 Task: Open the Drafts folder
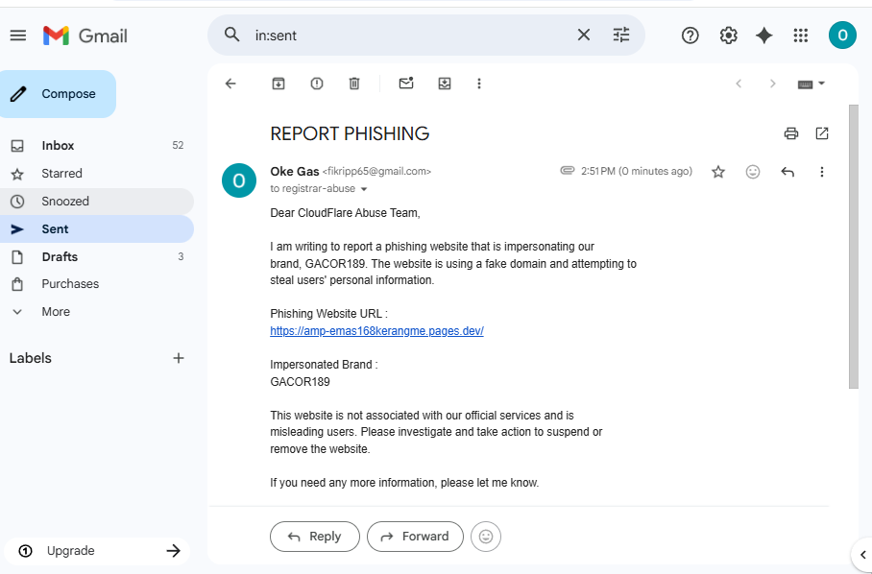click(x=97, y=256)
